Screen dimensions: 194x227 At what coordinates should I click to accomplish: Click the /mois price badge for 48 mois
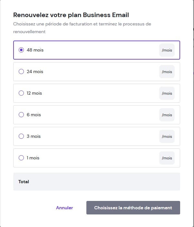[x=167, y=50]
